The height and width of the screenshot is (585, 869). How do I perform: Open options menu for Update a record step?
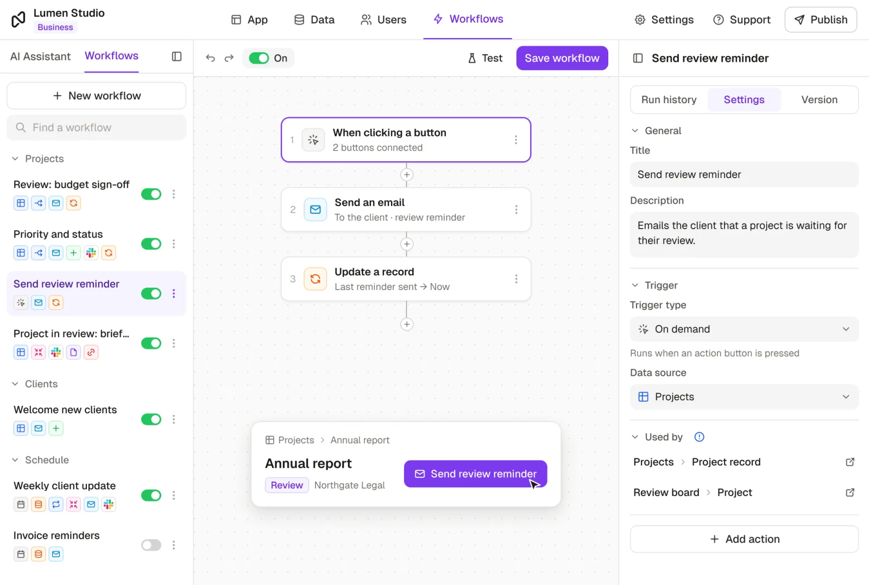pyautogui.click(x=515, y=279)
